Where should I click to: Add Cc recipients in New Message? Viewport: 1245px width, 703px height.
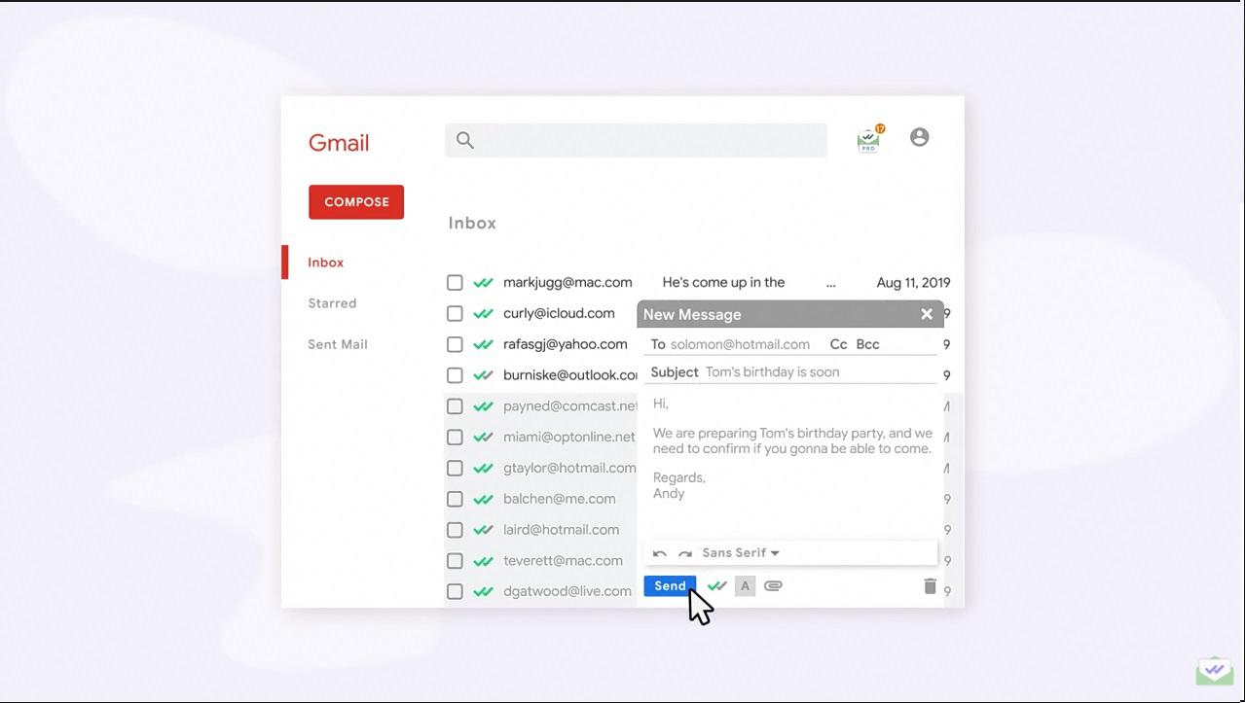pyautogui.click(x=838, y=344)
